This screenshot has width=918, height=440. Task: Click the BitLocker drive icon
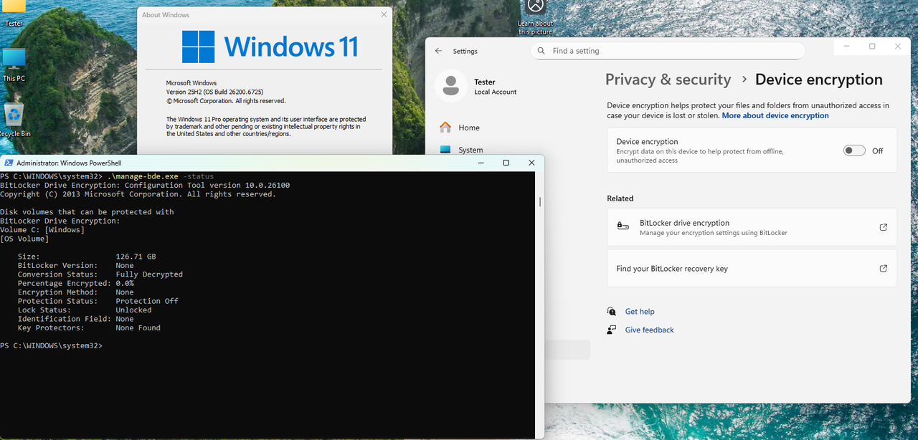click(x=623, y=226)
